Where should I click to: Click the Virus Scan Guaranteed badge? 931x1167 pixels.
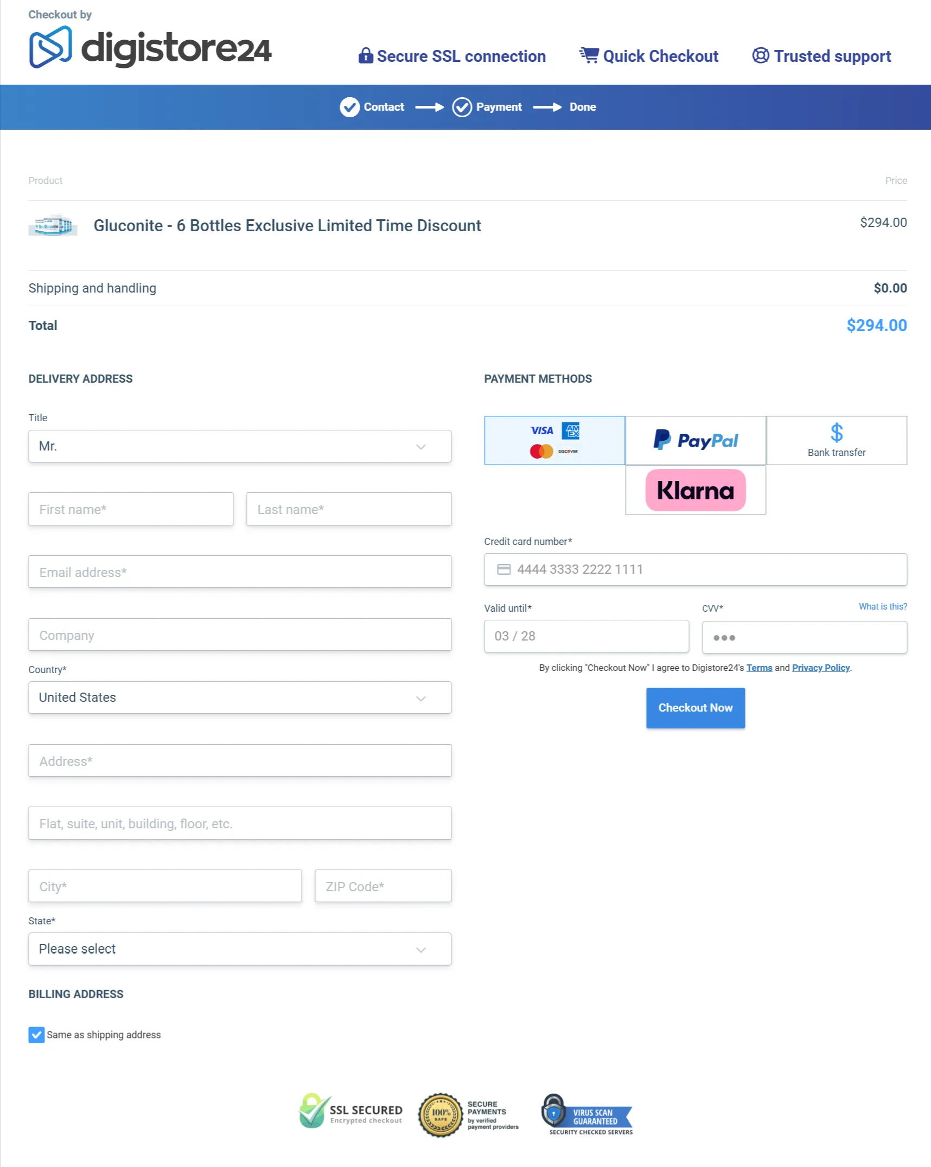click(x=587, y=1114)
